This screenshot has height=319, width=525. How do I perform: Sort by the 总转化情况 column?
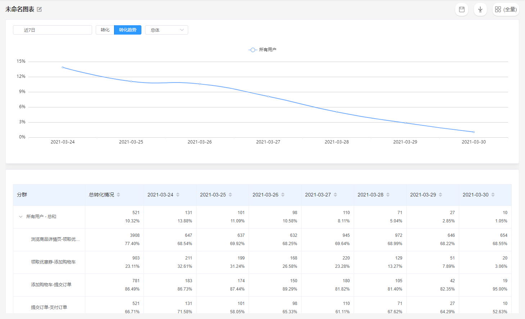[118, 195]
